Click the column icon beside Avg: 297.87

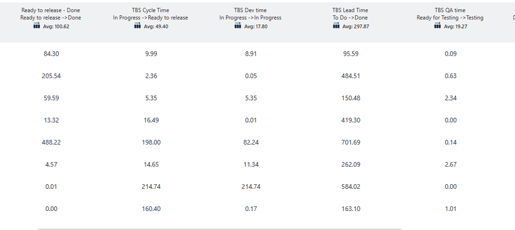(336, 26)
